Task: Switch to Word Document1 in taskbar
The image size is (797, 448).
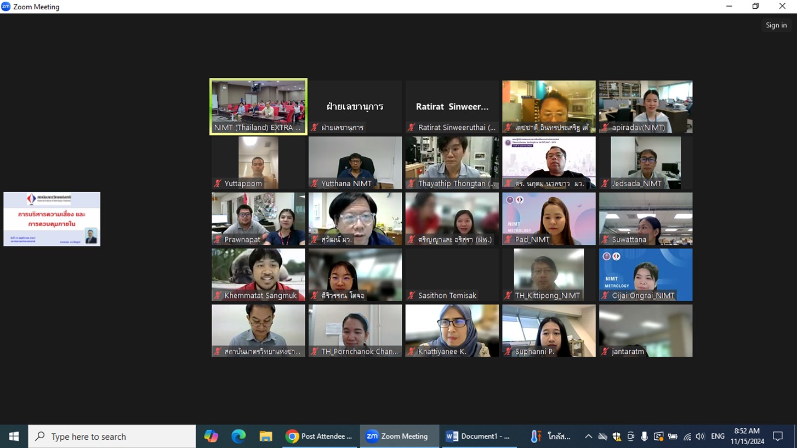Action: pyautogui.click(x=479, y=436)
